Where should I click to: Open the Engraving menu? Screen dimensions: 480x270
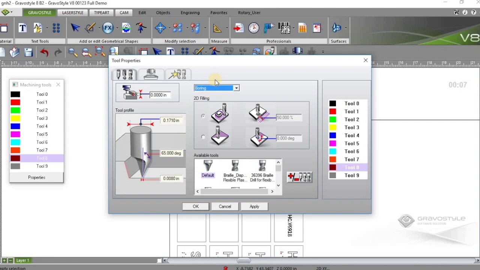coord(190,12)
